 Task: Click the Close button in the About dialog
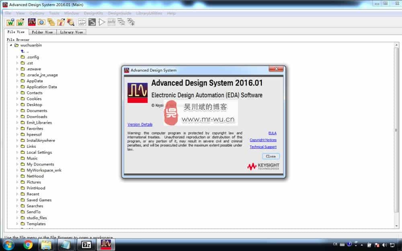270,156
